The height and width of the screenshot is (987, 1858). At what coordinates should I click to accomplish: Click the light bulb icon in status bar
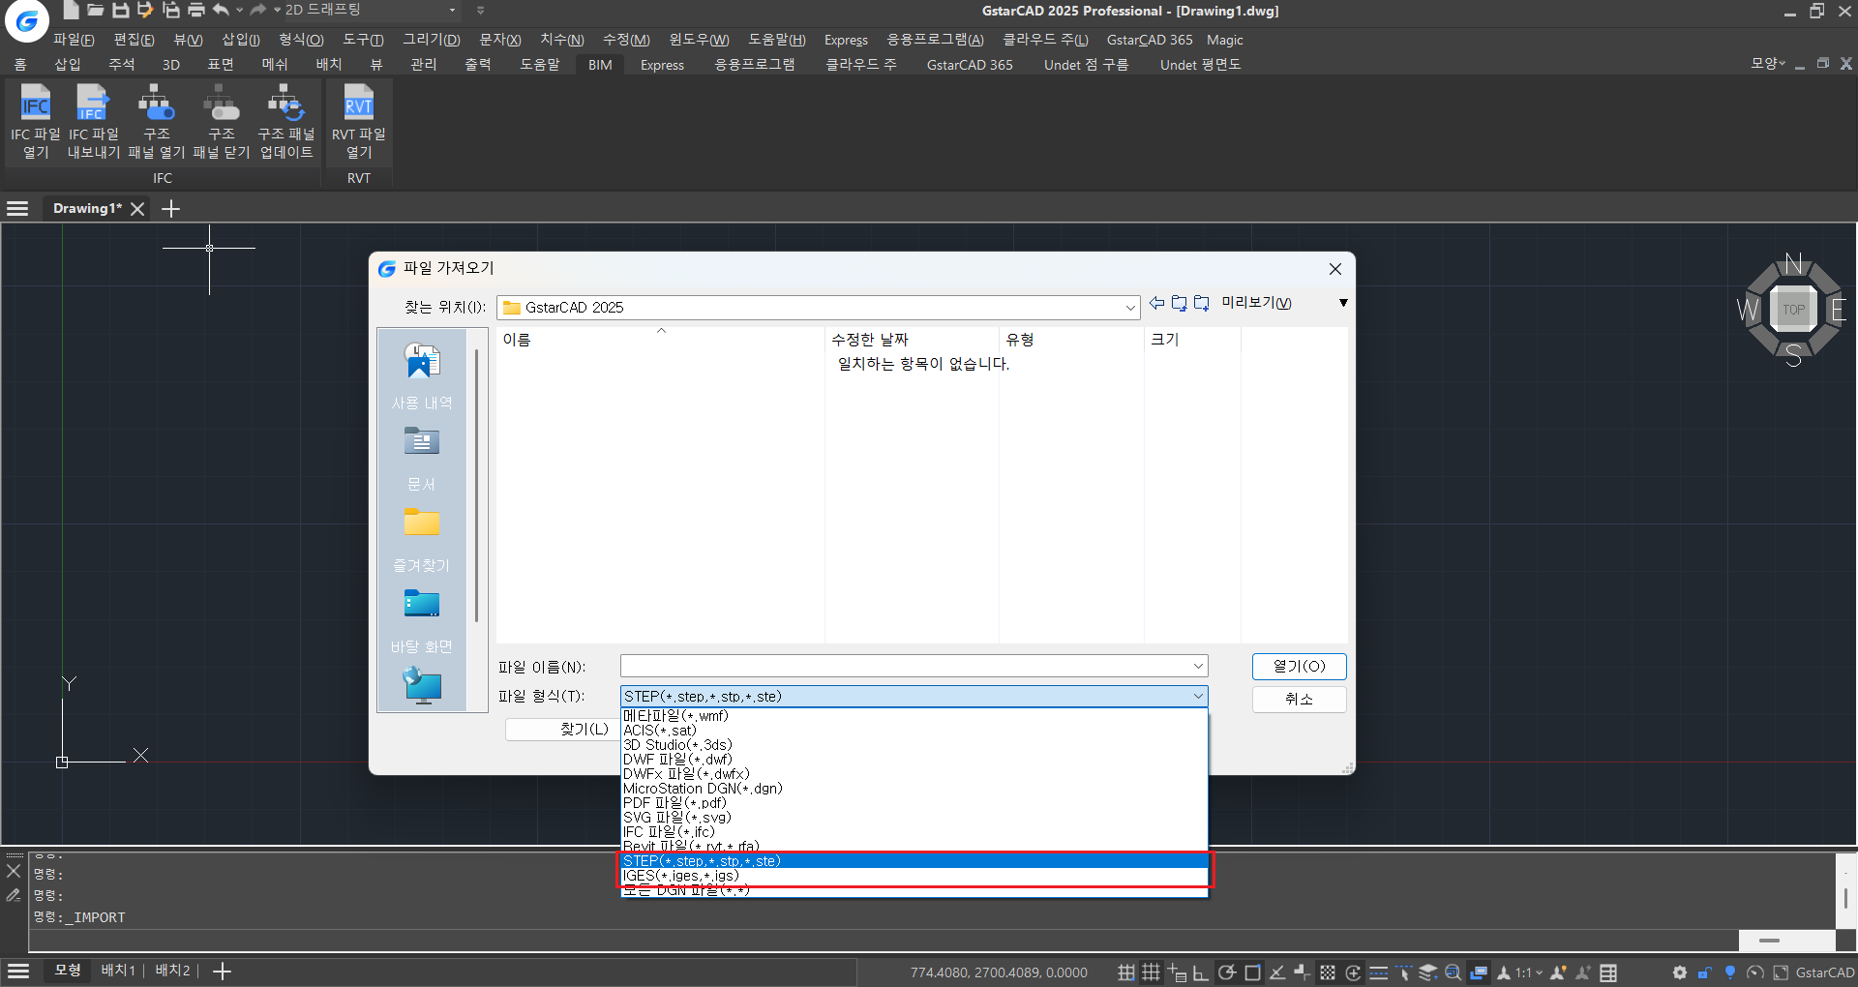pyautogui.click(x=1730, y=972)
